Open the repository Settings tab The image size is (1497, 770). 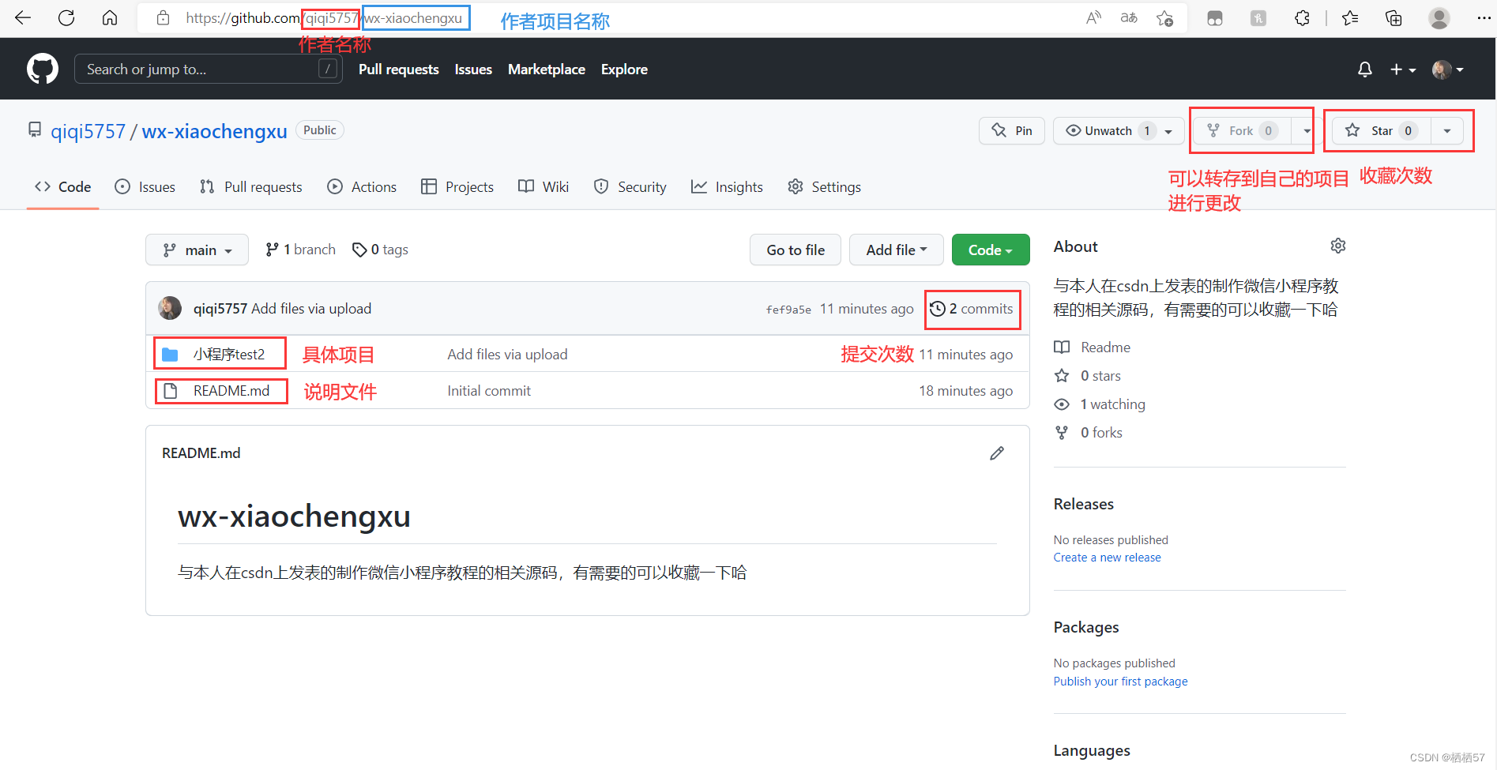coord(824,187)
